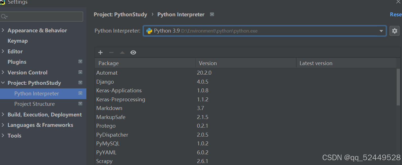The image size is (402, 165).
Task: Select Python Interpreter in sidebar
Action: tap(43, 93)
